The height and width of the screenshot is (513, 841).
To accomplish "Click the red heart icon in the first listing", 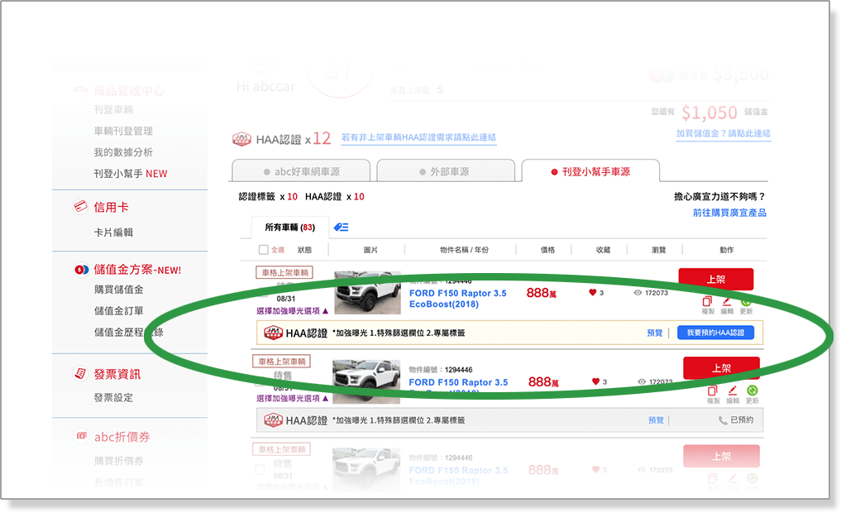I will (x=593, y=292).
